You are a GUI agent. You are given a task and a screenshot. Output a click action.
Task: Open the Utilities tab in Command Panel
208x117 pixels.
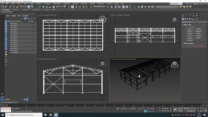click(x=200, y=16)
